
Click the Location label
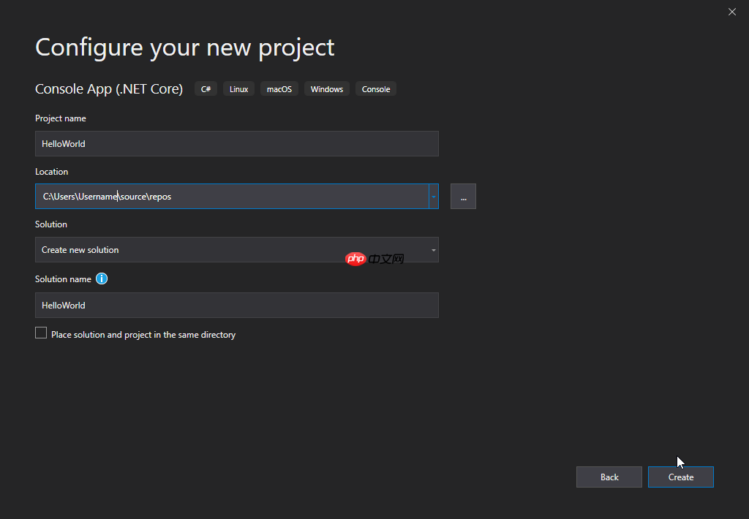tap(52, 171)
